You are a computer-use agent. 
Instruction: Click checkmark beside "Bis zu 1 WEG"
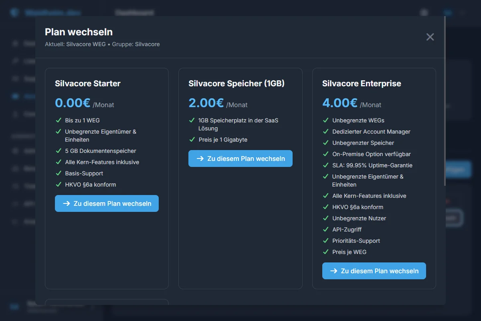point(59,120)
